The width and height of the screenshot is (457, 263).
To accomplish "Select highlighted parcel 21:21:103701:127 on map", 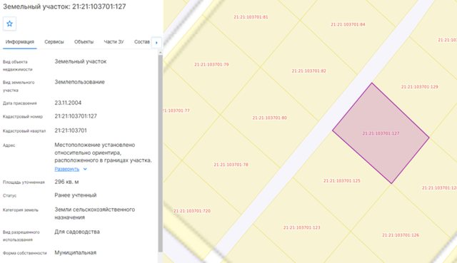I will (x=381, y=133).
